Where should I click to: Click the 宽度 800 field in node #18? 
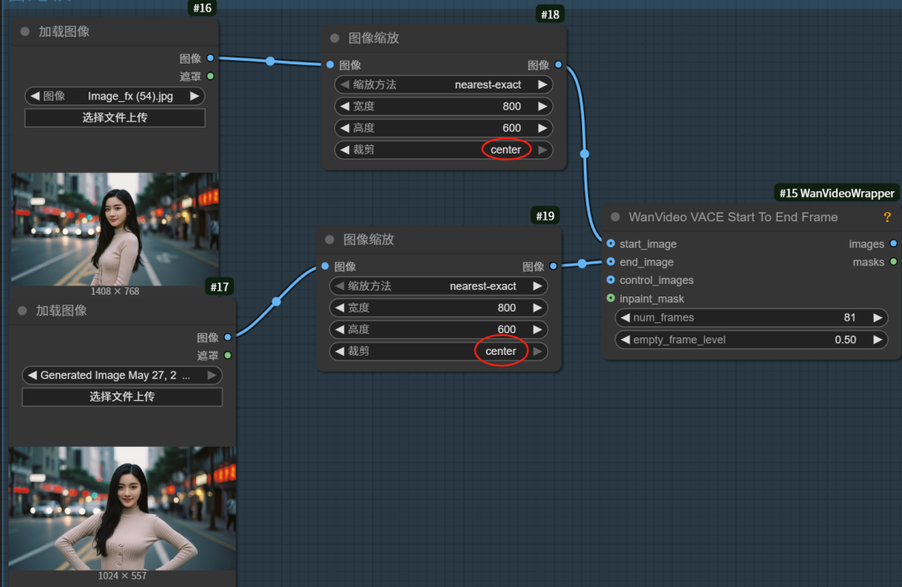pos(443,106)
